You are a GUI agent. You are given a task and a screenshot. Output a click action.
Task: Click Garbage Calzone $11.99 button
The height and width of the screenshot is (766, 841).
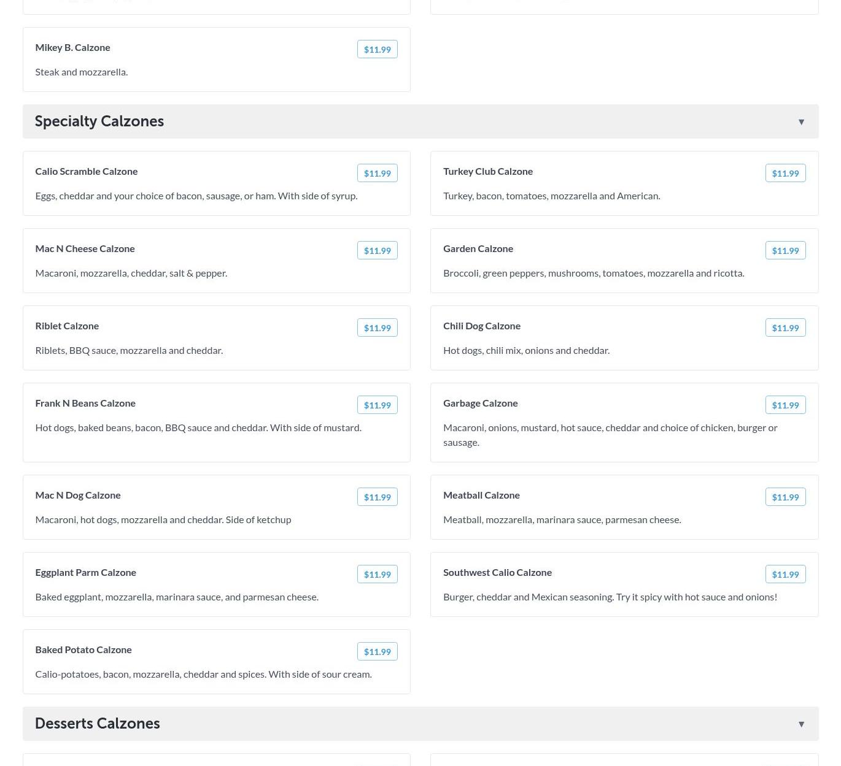point(785,405)
